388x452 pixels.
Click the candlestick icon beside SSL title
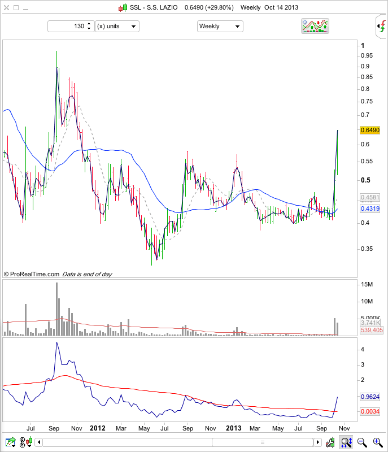point(123,7)
